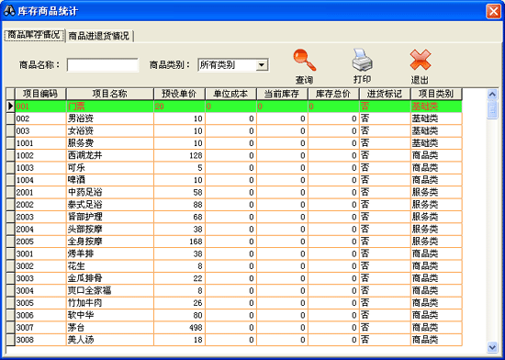
Task: Click the row selector beside 1003
Action: [x=11, y=167]
